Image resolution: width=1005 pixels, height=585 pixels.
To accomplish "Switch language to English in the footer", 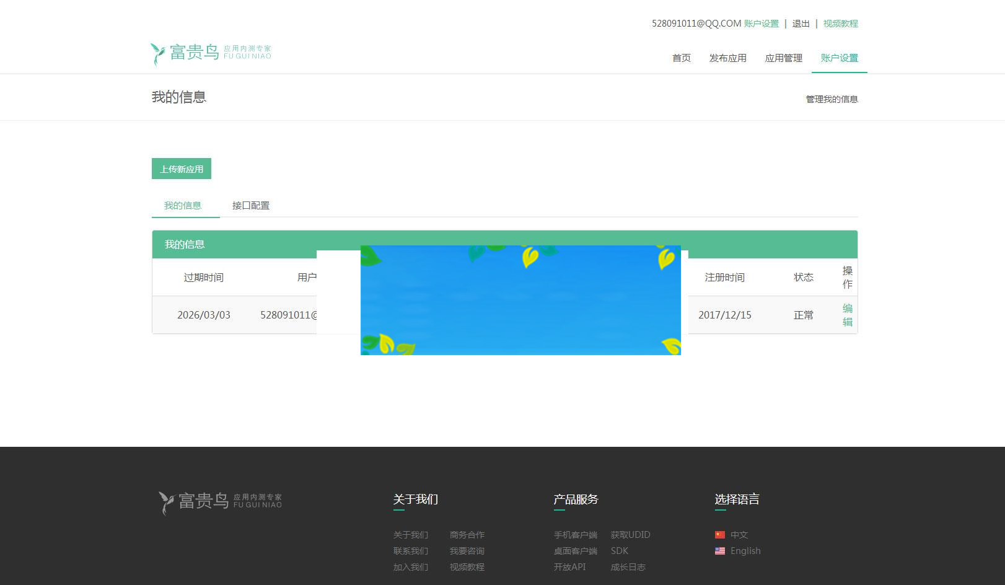I will [x=745, y=551].
